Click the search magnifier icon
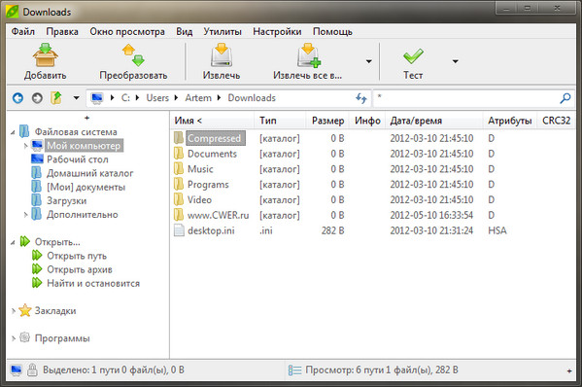The width and height of the screenshot is (582, 387). click(x=565, y=98)
